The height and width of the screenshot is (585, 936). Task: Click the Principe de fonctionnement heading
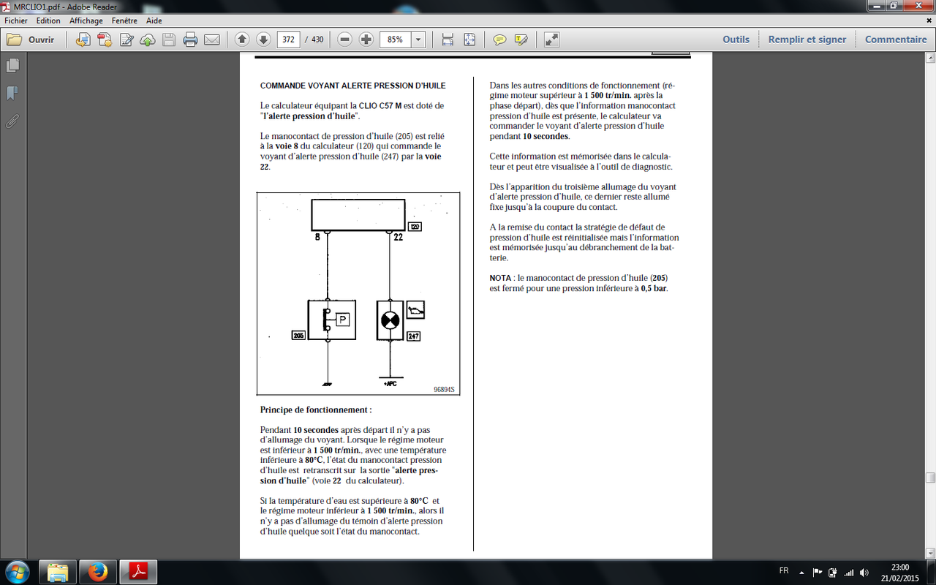(x=316, y=410)
